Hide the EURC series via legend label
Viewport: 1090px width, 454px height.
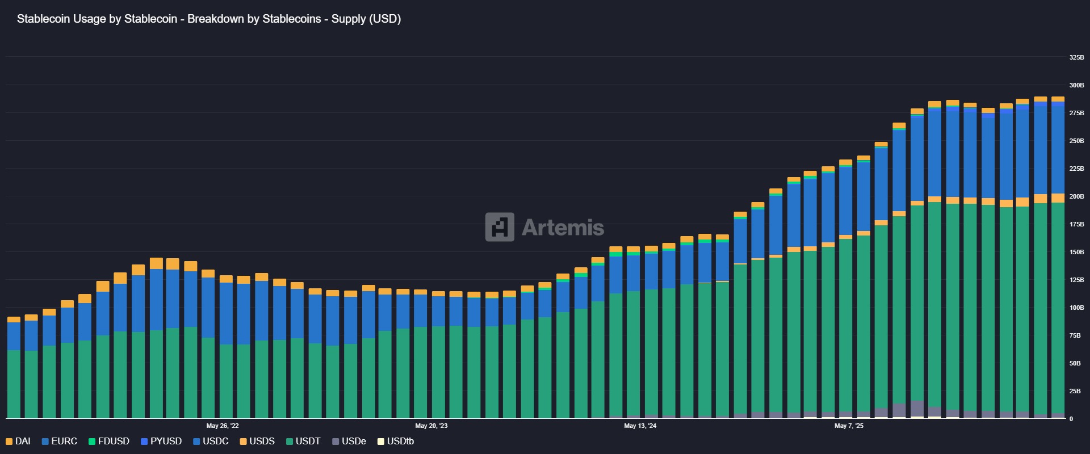64,442
